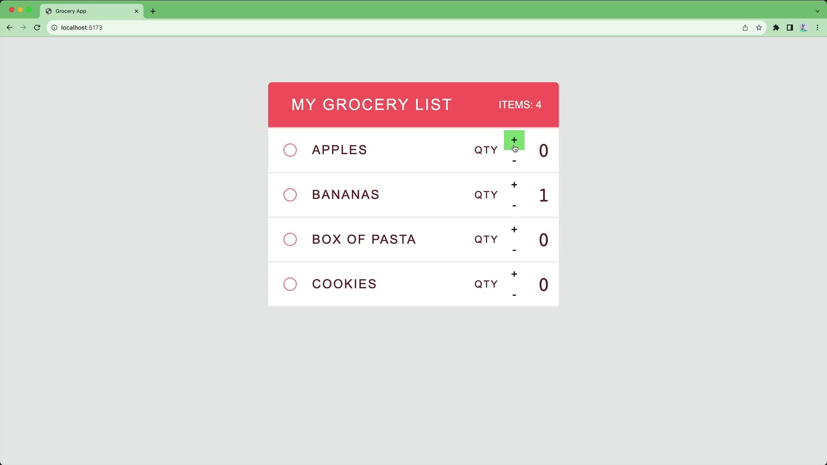The width and height of the screenshot is (827, 465).
Task: Click the share page icon in address bar
Action: click(x=745, y=28)
